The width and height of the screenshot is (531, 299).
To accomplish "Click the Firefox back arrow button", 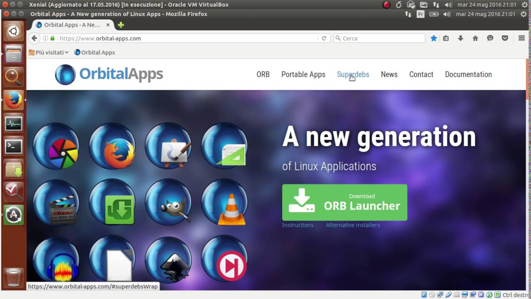I will coord(34,38).
